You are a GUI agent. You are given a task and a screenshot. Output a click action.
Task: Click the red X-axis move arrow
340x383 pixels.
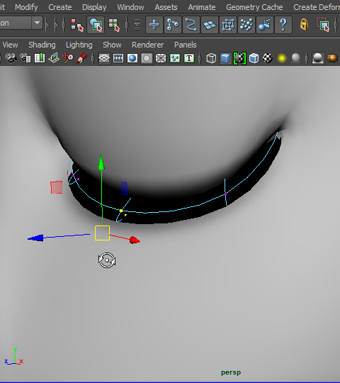click(x=135, y=240)
